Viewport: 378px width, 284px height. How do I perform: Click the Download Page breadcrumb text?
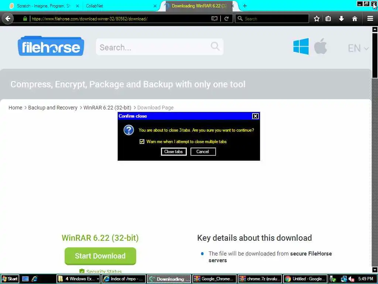tap(155, 108)
